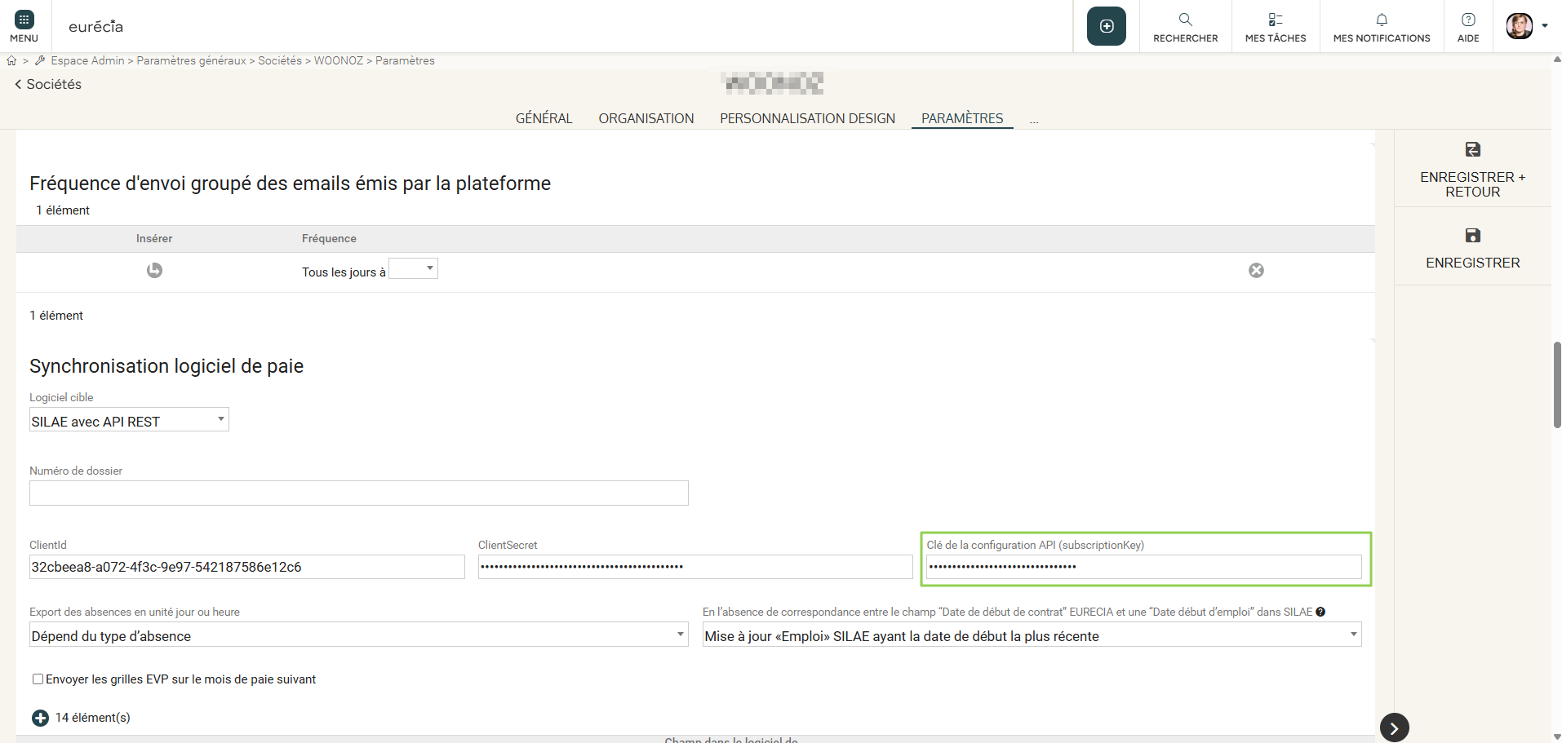
Task: Open the Tous les jours à time dropdown
Action: point(414,268)
